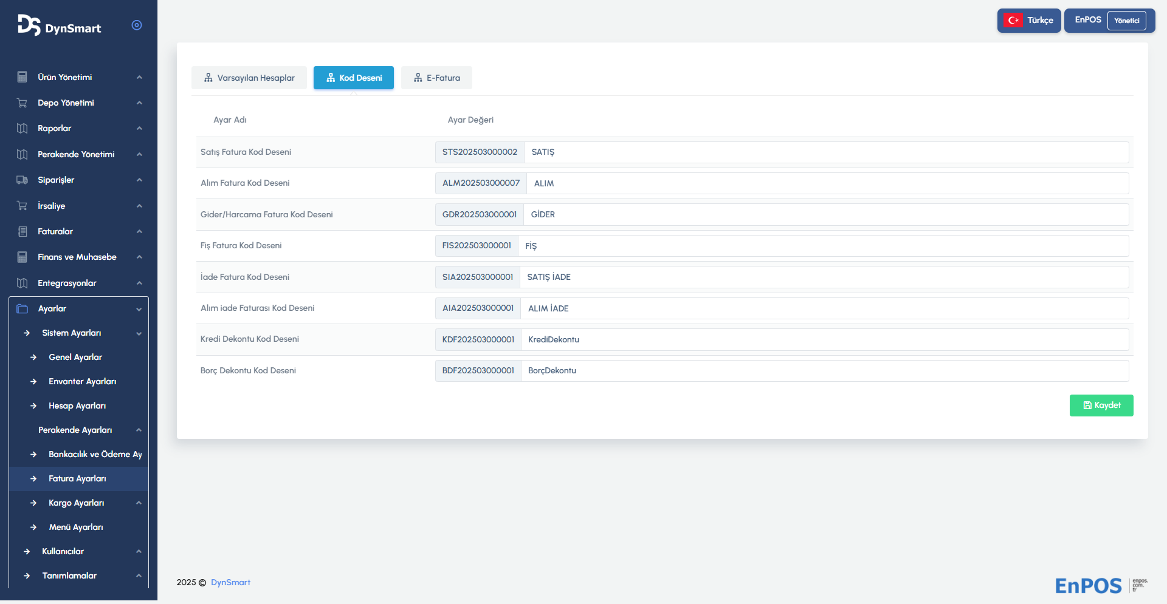Open the DynSmart footer link
Viewport: 1167px width, 604px height.
230,582
